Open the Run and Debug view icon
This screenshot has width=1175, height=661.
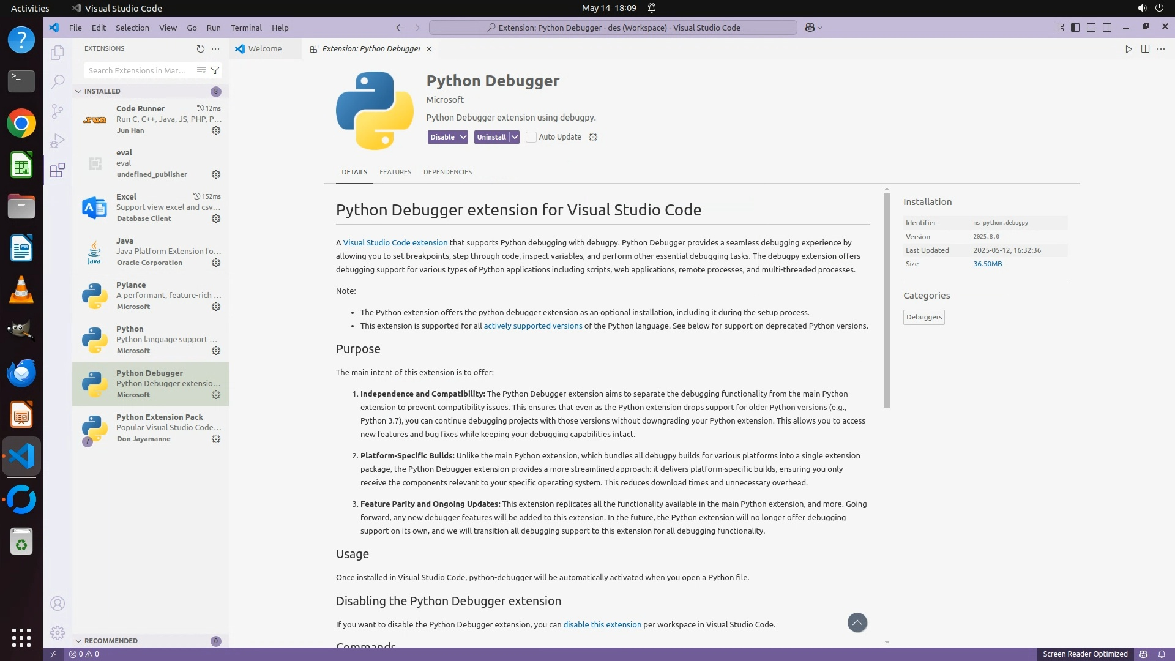(58, 141)
